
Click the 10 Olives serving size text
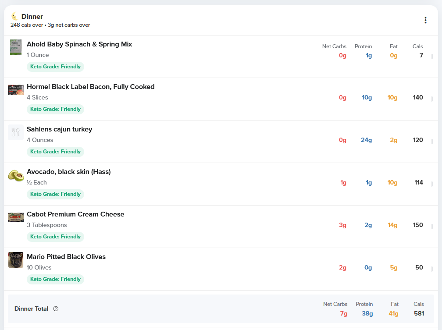pos(39,267)
